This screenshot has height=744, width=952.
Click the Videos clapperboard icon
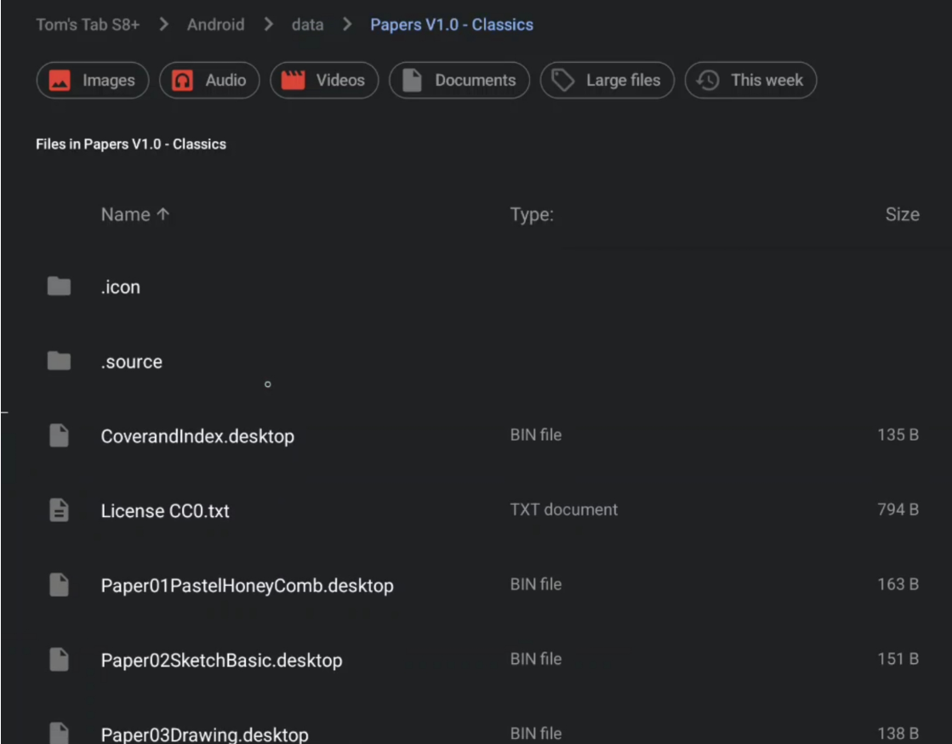(x=293, y=81)
